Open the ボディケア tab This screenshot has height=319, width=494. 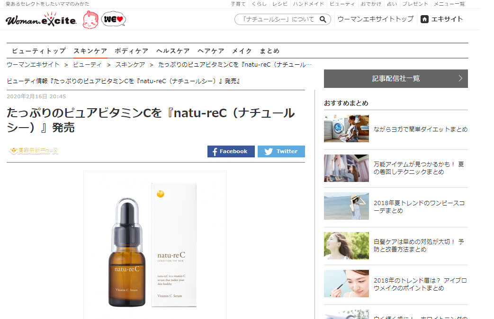pos(131,51)
